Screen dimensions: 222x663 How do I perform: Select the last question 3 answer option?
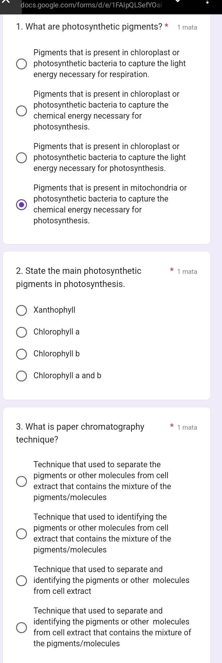point(21,628)
